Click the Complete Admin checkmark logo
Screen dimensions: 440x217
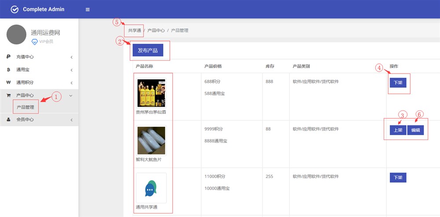(x=15, y=9)
